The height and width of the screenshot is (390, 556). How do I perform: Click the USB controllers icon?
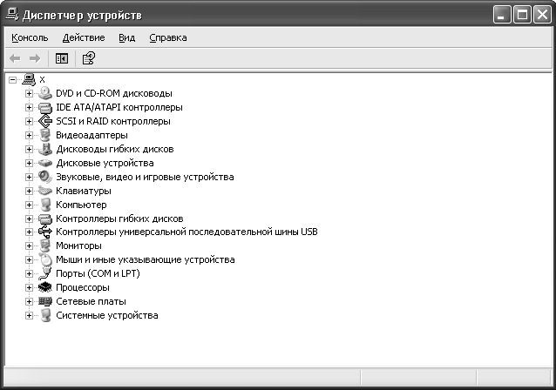[x=46, y=232]
